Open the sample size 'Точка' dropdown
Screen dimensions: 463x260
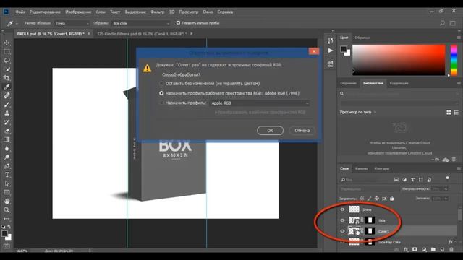(72, 23)
